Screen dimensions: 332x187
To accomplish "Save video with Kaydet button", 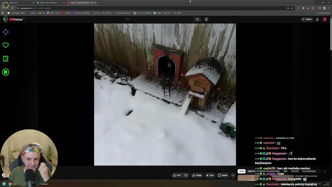I will 223,175.
